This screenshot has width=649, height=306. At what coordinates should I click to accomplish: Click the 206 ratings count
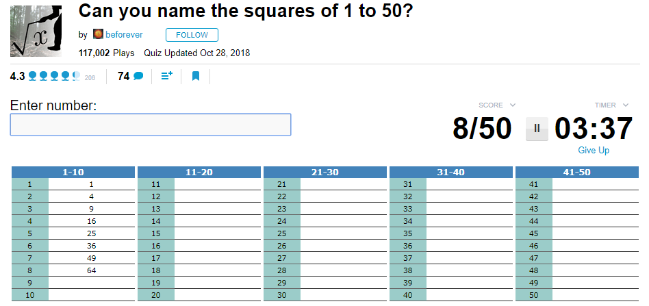90,78
